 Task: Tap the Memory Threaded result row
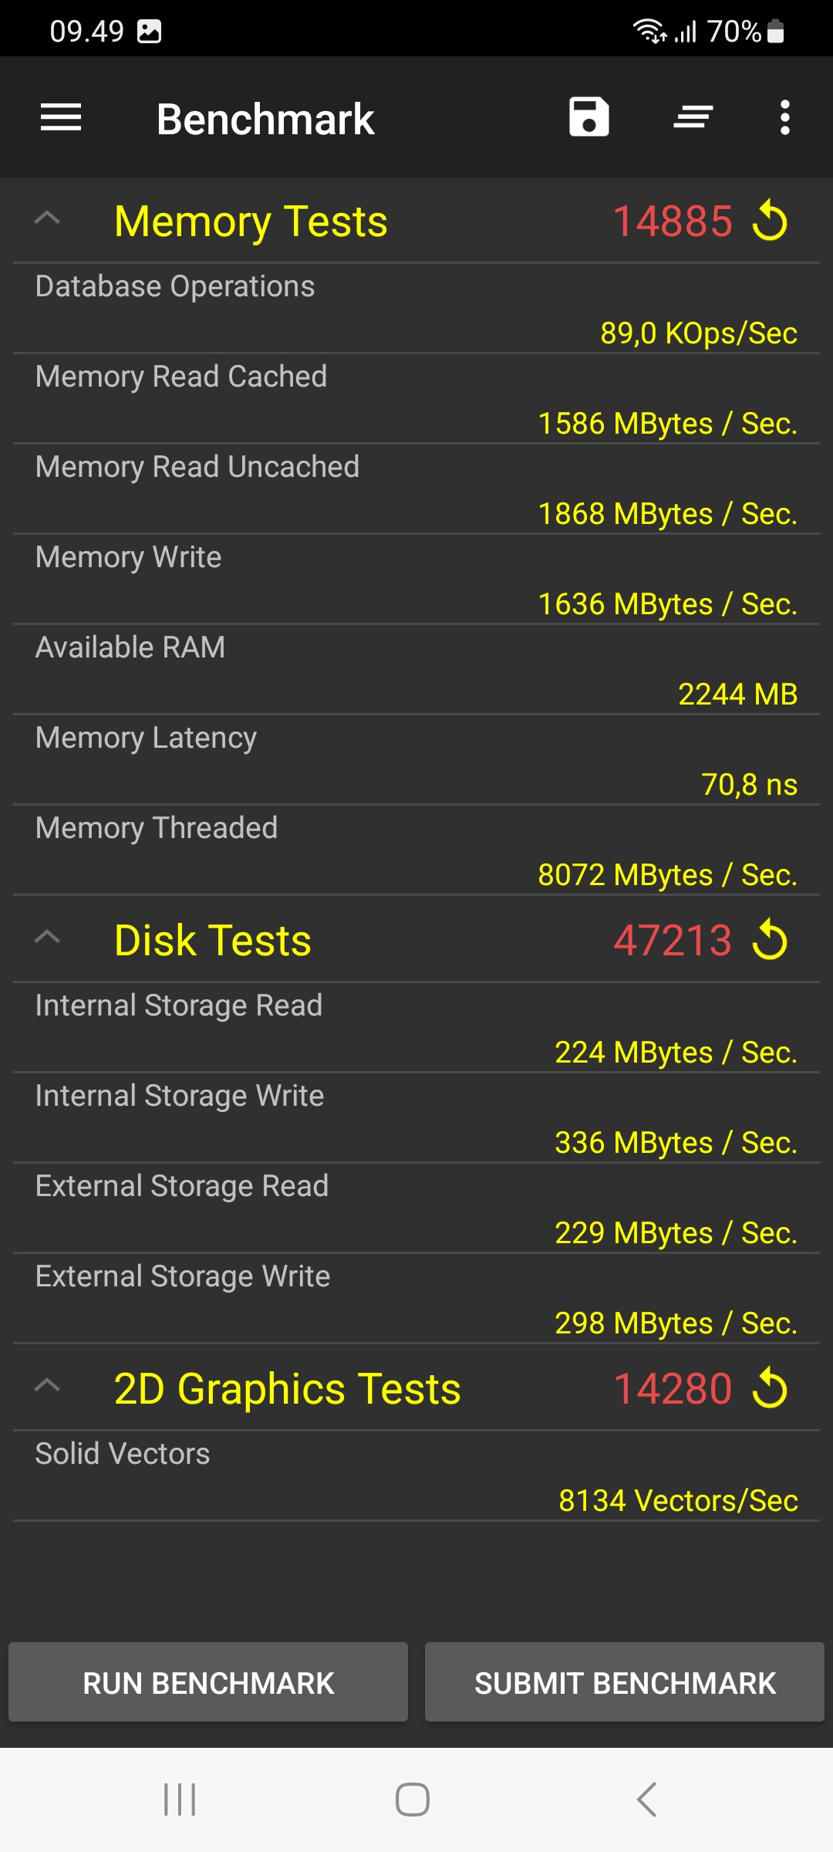(x=416, y=850)
